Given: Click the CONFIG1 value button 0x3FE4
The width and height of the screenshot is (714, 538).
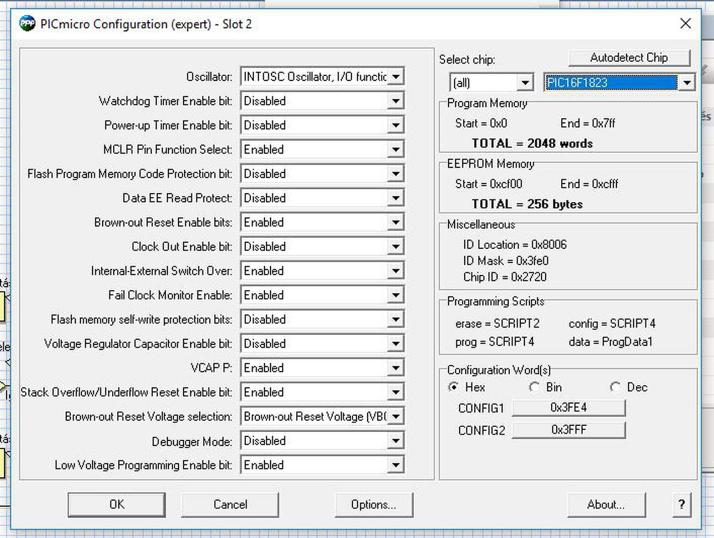Looking at the screenshot, I should (569, 408).
